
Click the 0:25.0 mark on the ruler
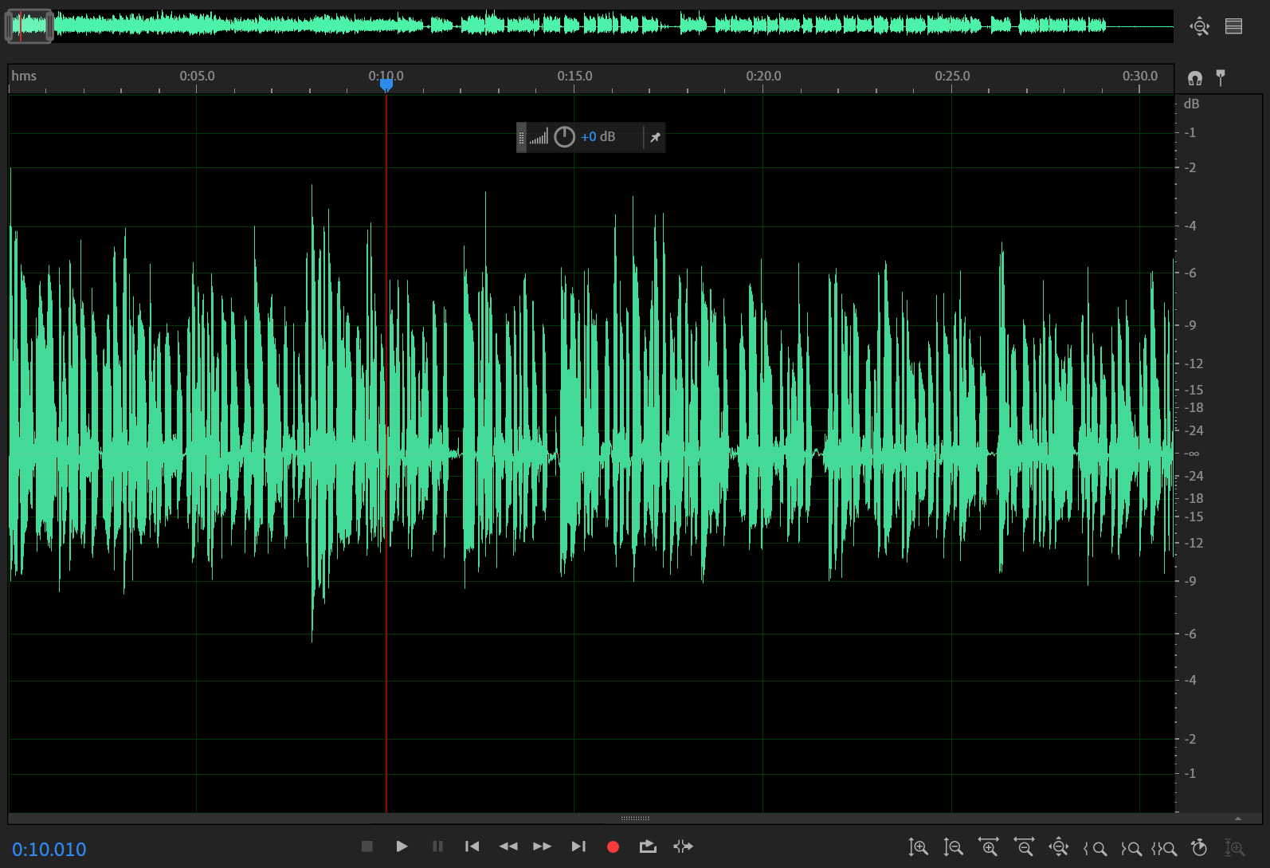952,76
